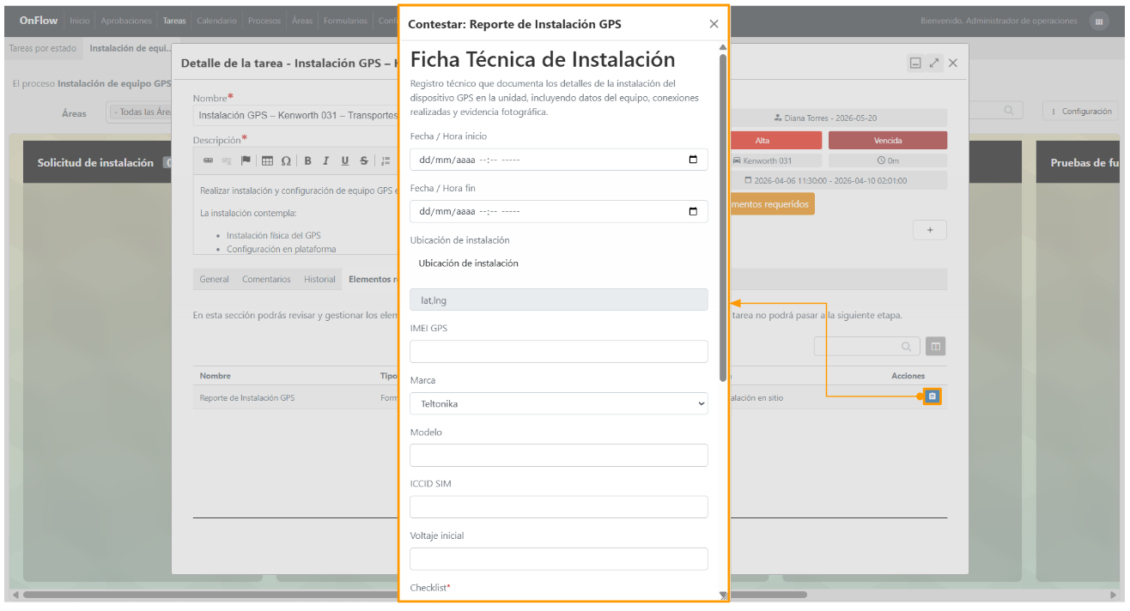Screen dimensions: 1130x611
Task: Open the Áreas filter dropdown
Action: (140, 112)
